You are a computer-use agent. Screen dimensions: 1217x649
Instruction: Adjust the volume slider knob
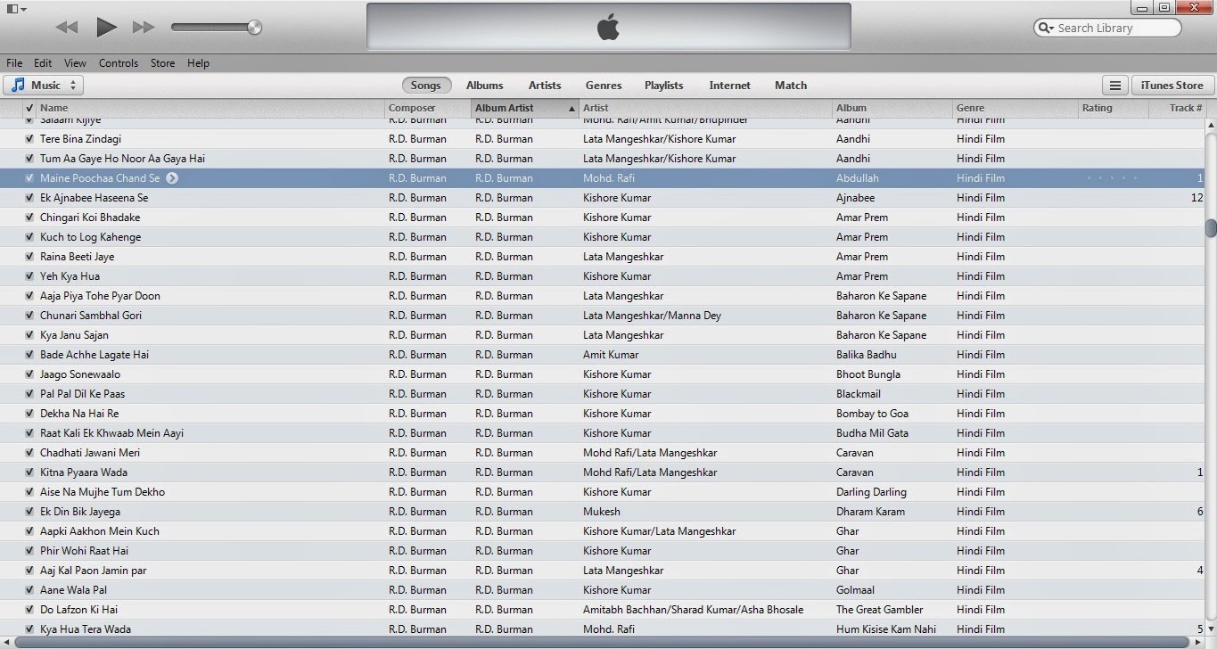point(254,28)
